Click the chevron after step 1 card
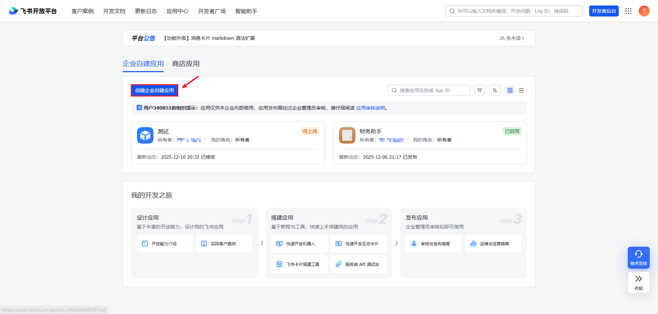 (x=262, y=243)
